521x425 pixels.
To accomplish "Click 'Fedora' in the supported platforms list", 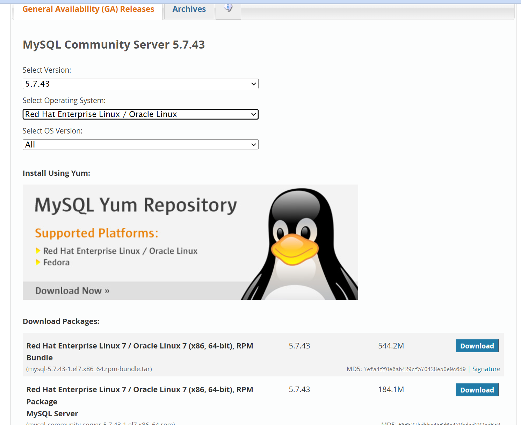I will coord(56,262).
